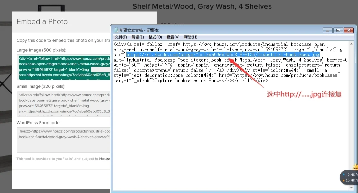Open the 编辑(E) menu in Notepad
The width and height of the screenshot is (358, 193).
click(x=138, y=37)
